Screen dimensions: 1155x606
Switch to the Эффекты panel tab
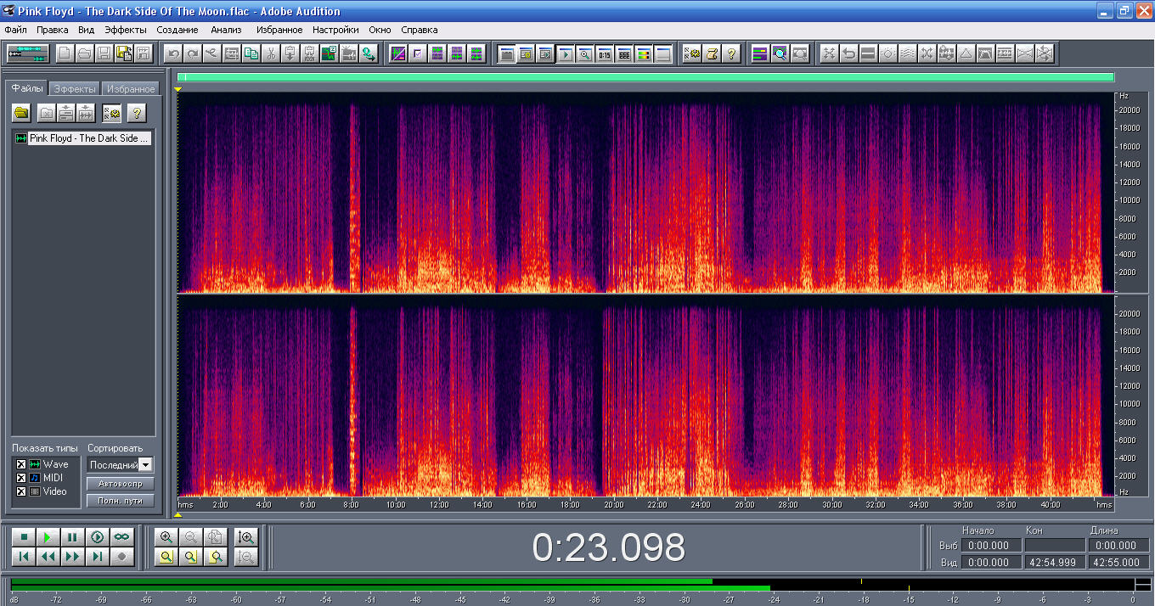pos(75,89)
